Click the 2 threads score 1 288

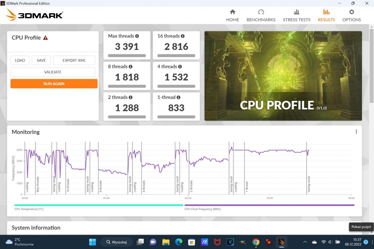127,108
